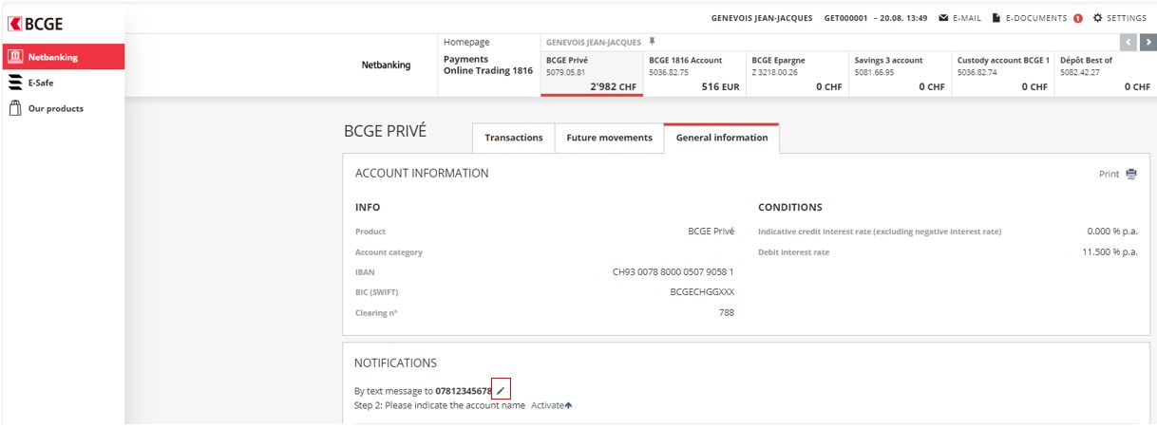The image size is (1157, 428).
Task: Click the clearing number 788
Action: click(x=726, y=312)
